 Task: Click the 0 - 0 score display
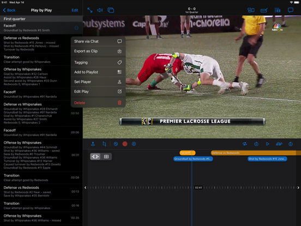(191, 10)
